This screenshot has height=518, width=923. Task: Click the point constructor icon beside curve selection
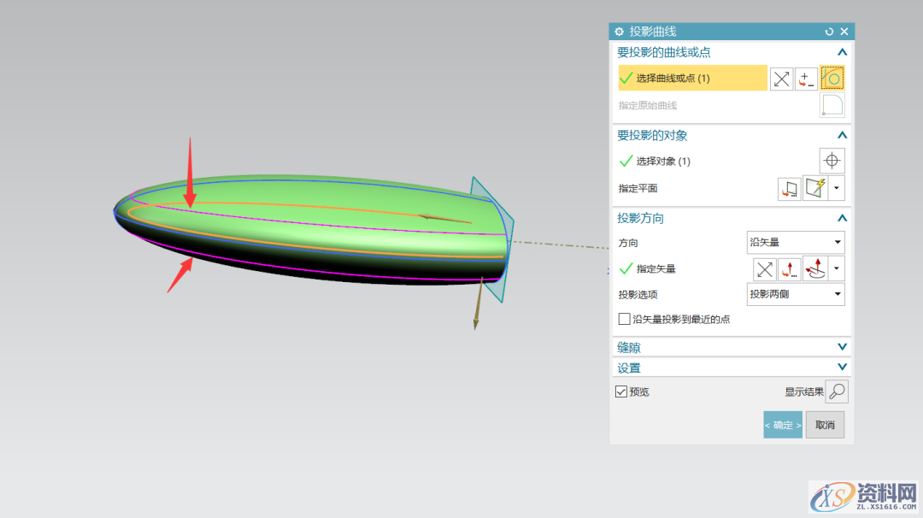tap(806, 79)
